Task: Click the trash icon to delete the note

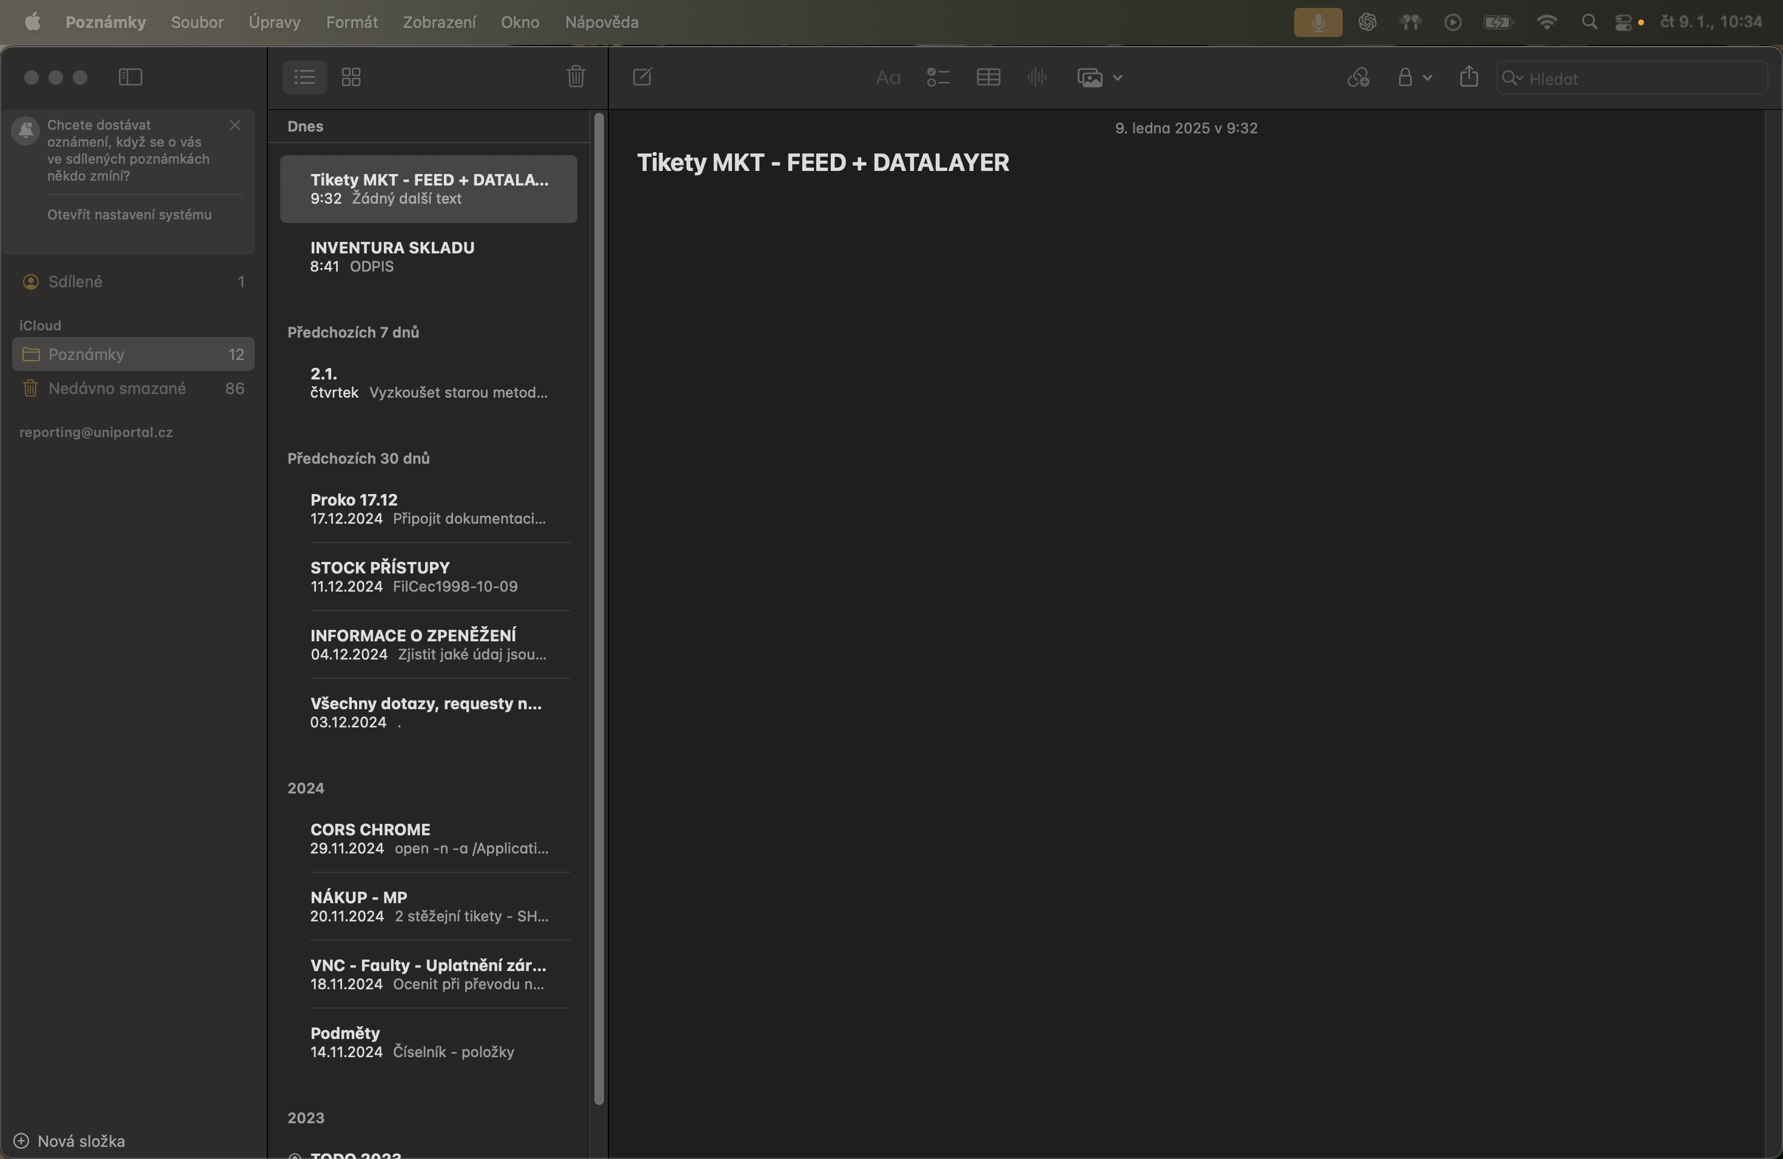Action: (x=576, y=77)
